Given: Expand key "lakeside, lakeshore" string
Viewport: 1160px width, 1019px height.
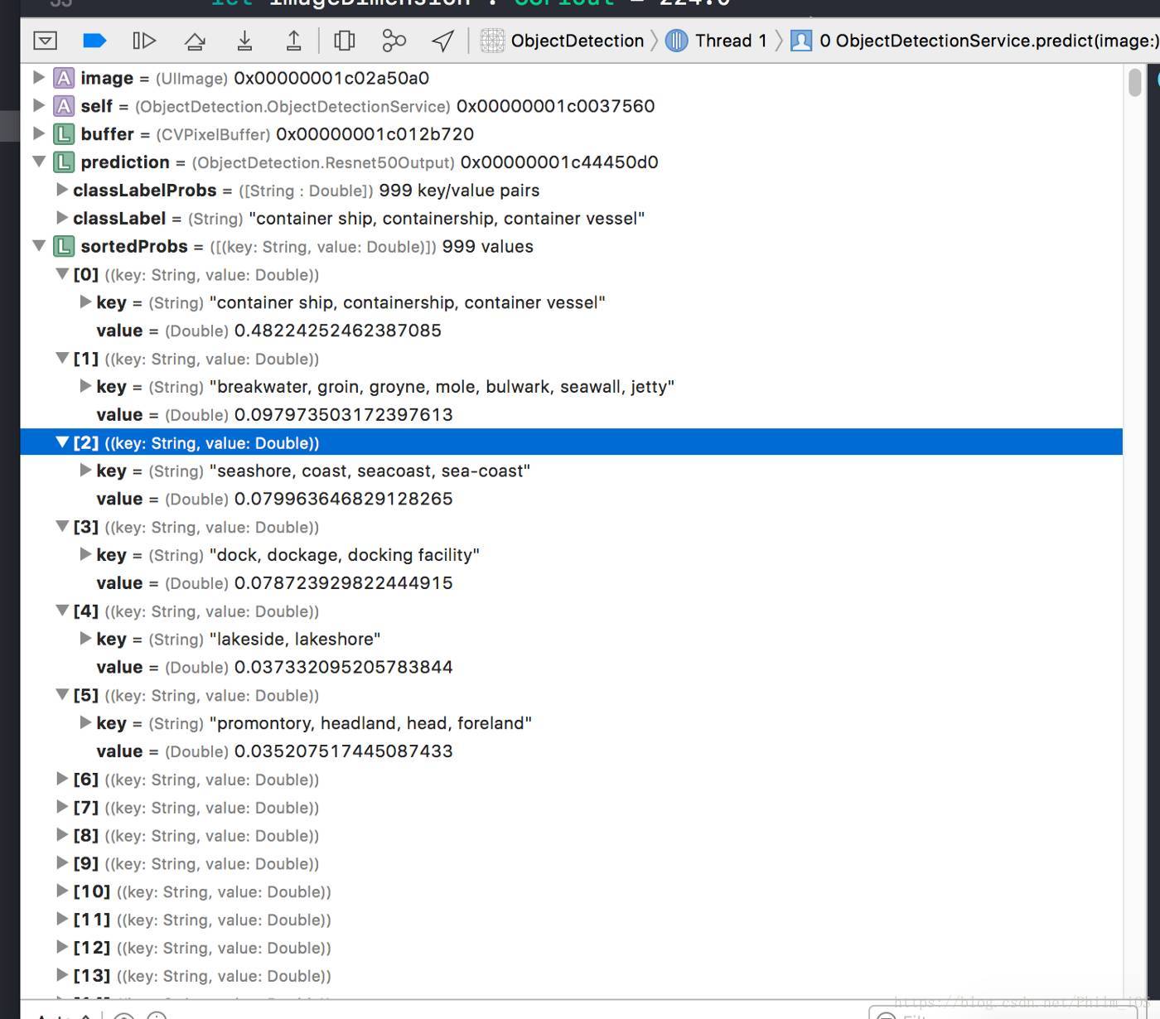Looking at the screenshot, I should (85, 639).
